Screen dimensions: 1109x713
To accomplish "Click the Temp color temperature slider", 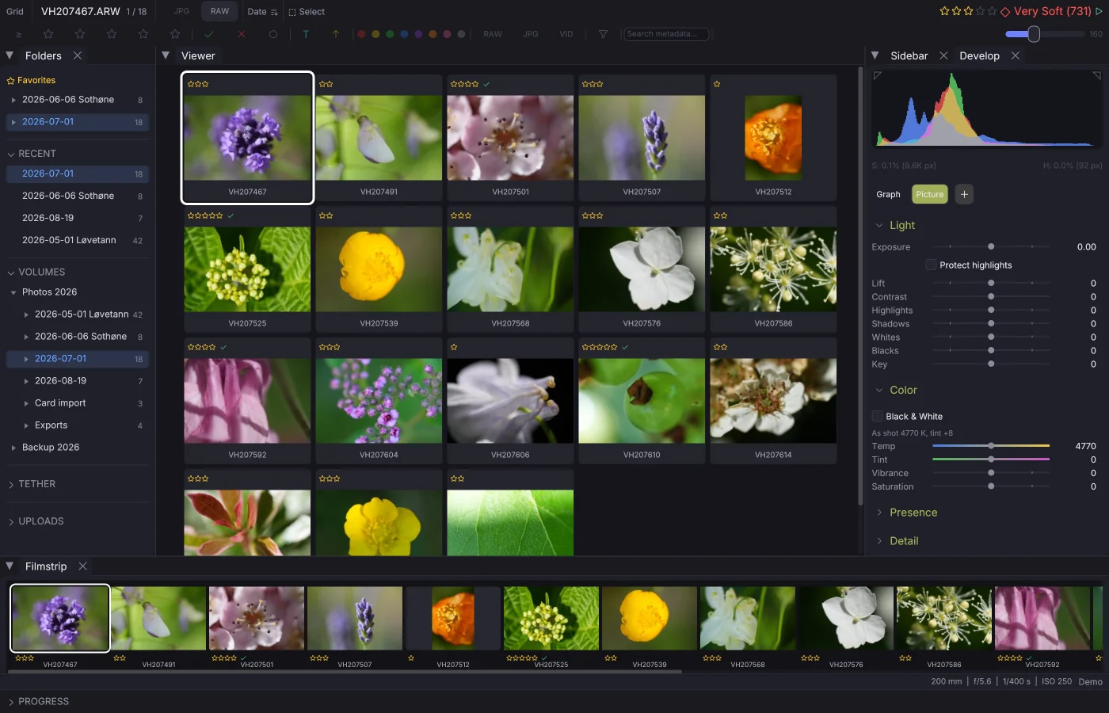I will (x=991, y=446).
